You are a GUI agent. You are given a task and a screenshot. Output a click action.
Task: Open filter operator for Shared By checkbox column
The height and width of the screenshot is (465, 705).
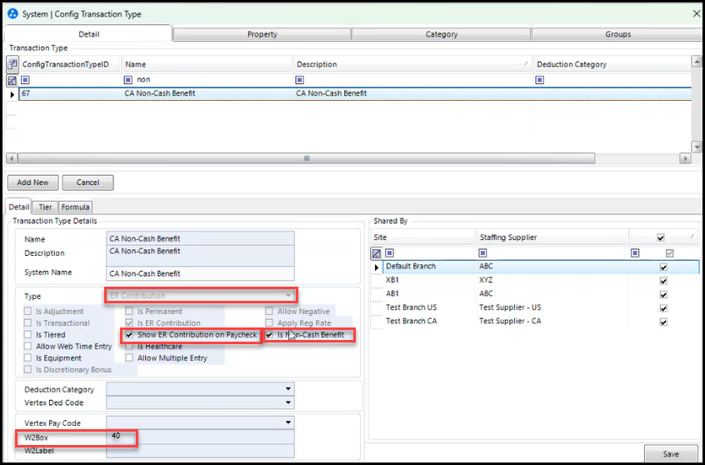tap(635, 253)
